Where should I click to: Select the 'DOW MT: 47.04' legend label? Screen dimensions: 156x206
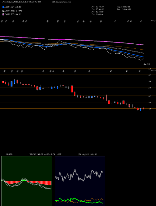pyautogui.click(x=13, y=11)
